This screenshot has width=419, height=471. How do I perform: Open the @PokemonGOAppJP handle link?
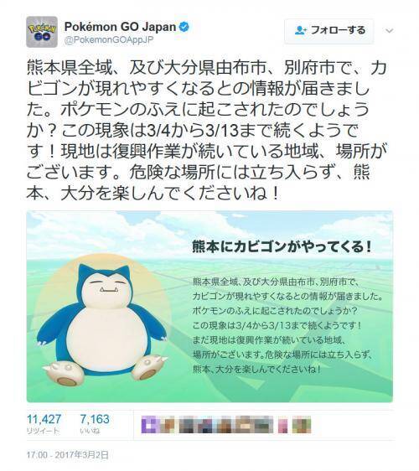(x=109, y=40)
